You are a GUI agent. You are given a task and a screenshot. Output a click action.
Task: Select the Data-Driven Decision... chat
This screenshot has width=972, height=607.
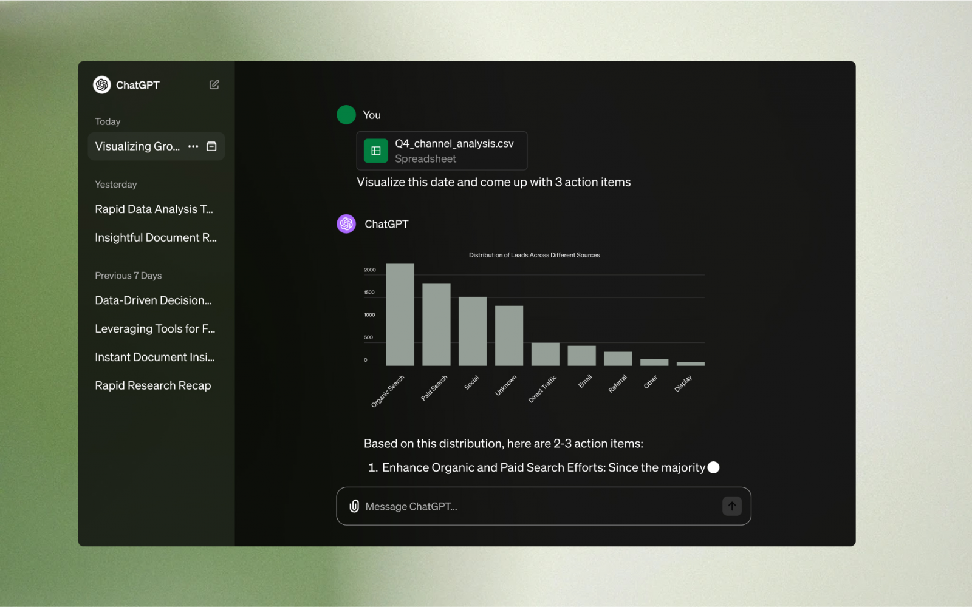pos(153,300)
